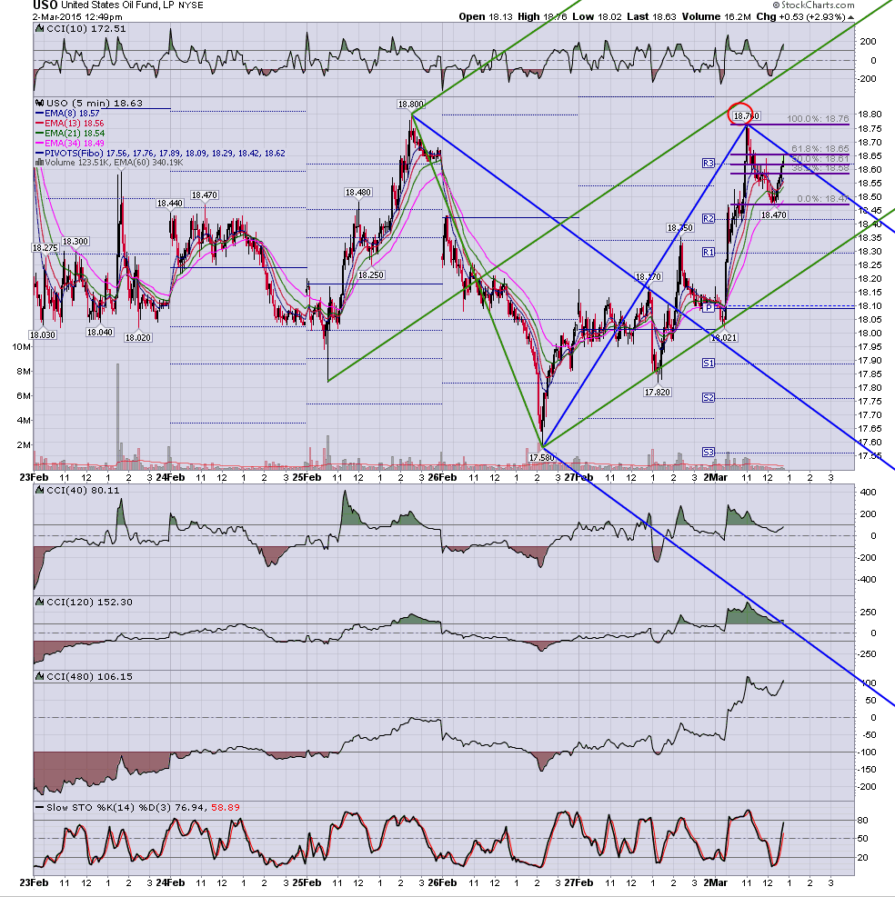895x897 pixels.
Task: Click the CCI(40) indicator icon
Action: point(39,490)
